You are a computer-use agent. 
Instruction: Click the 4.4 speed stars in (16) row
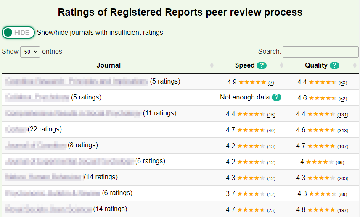pyautogui.click(x=251, y=114)
